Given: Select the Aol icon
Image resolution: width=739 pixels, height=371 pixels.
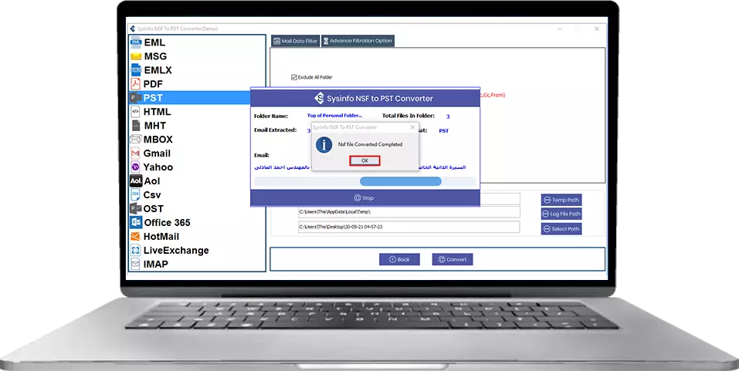Looking at the screenshot, I should click(x=136, y=180).
